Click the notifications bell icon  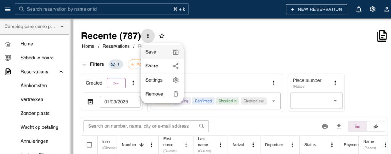point(359,9)
